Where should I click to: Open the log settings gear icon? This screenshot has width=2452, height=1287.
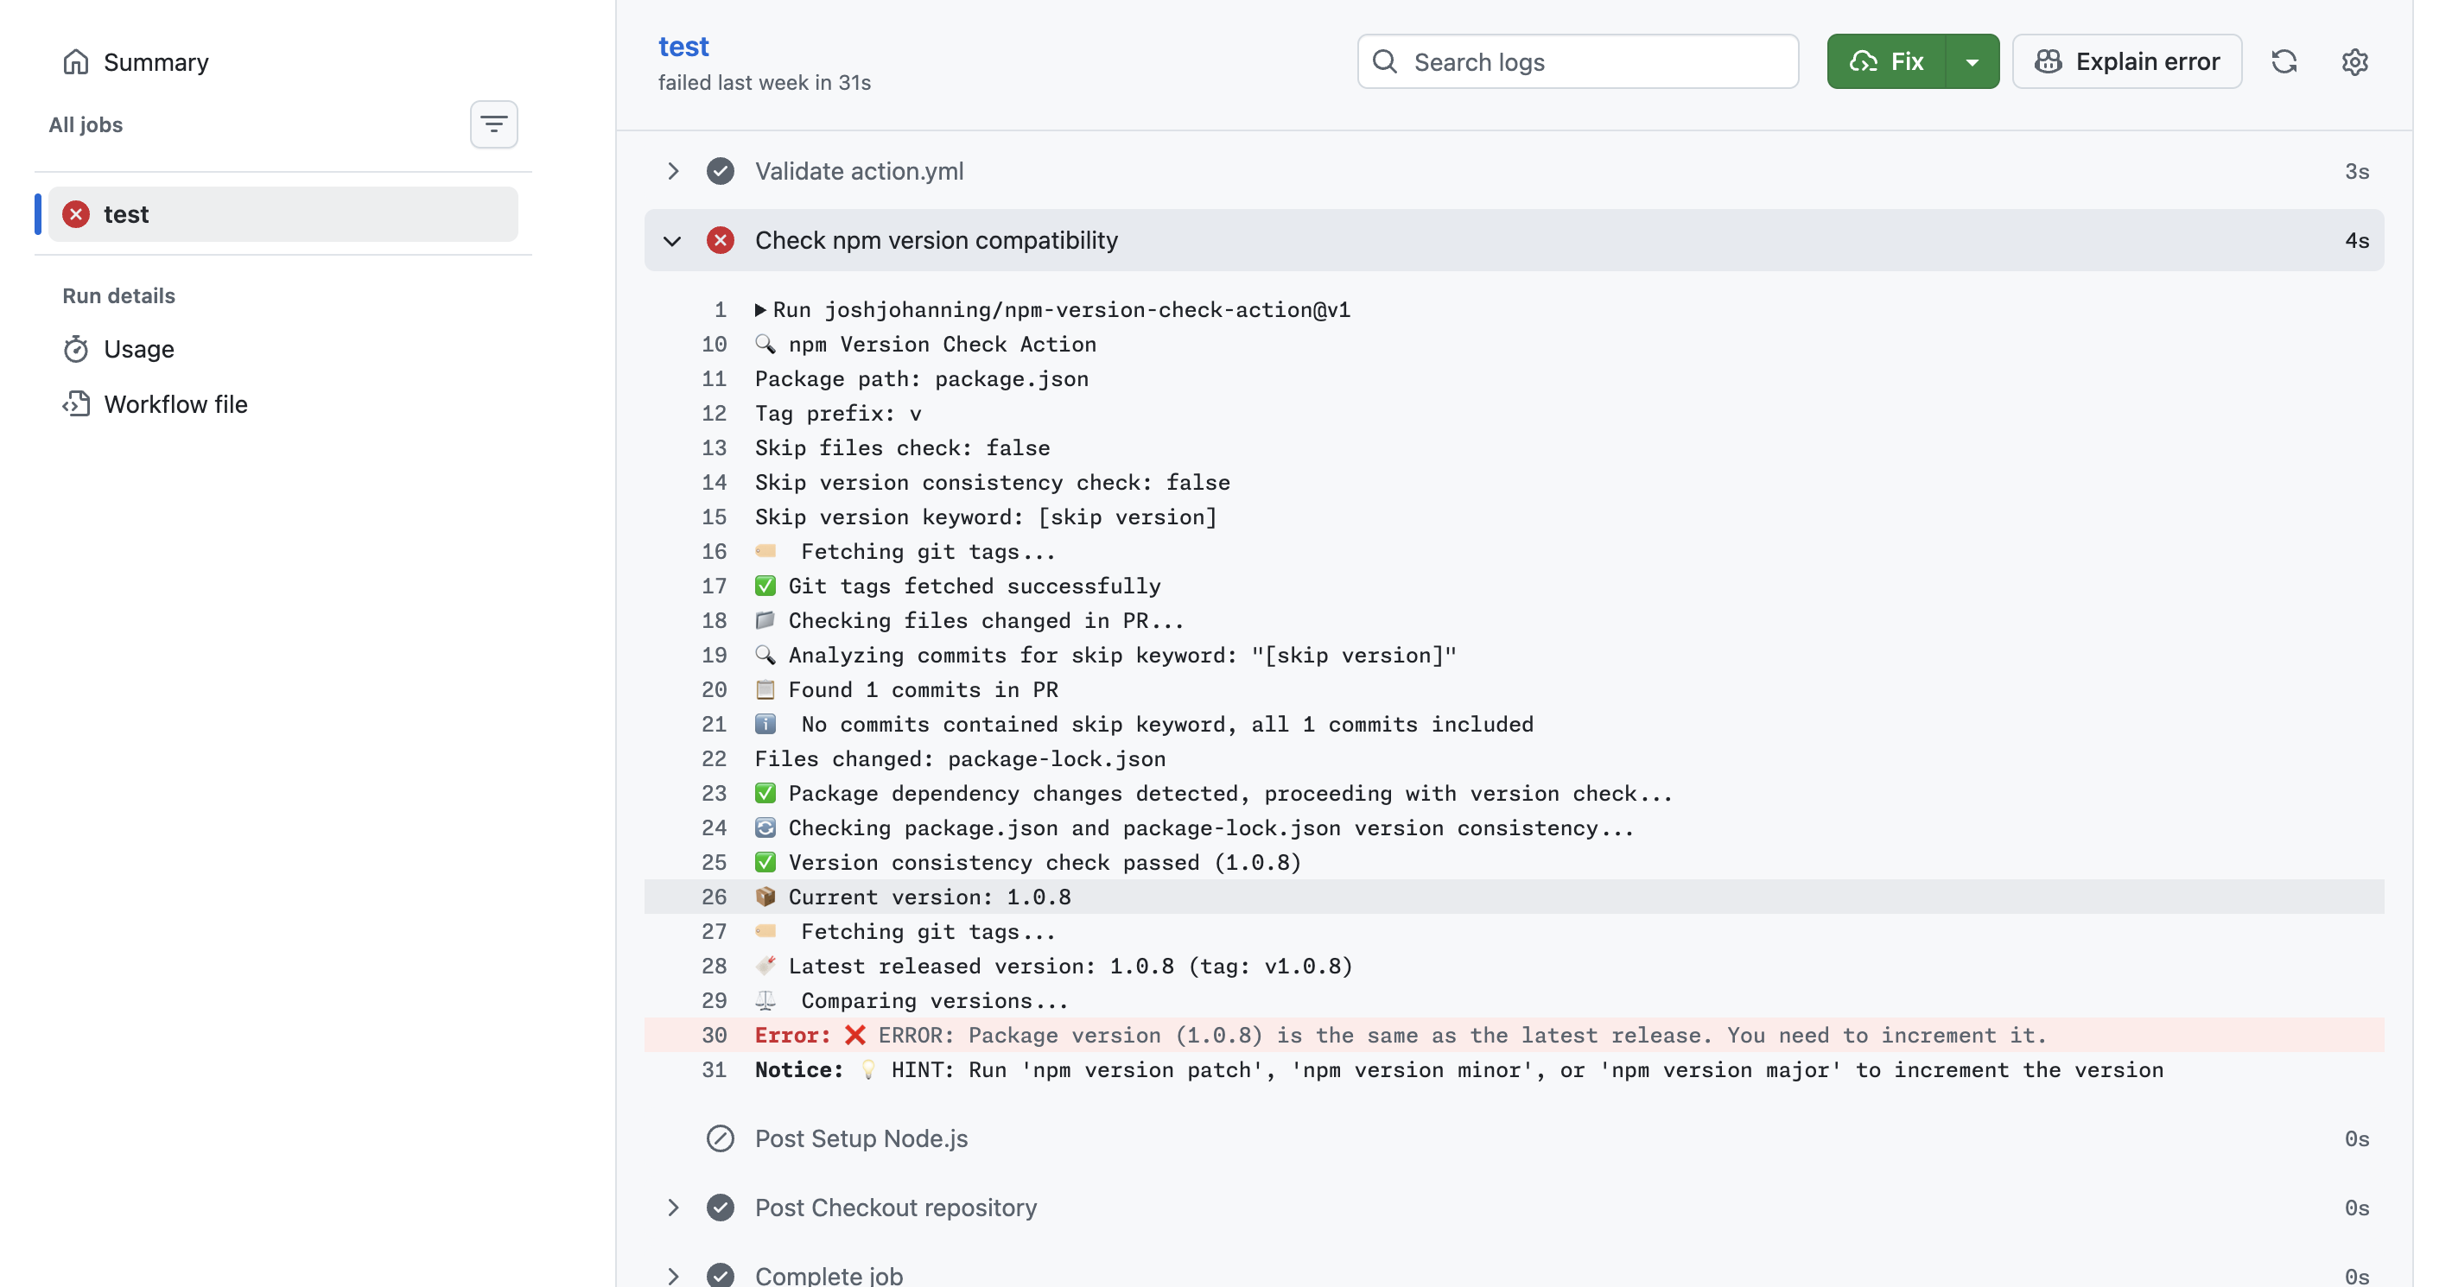[x=2354, y=62]
